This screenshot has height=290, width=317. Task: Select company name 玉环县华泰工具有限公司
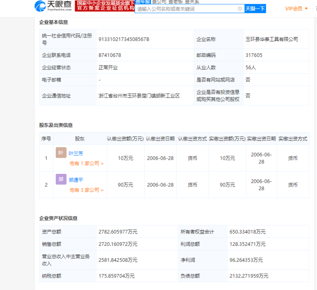click(272, 39)
